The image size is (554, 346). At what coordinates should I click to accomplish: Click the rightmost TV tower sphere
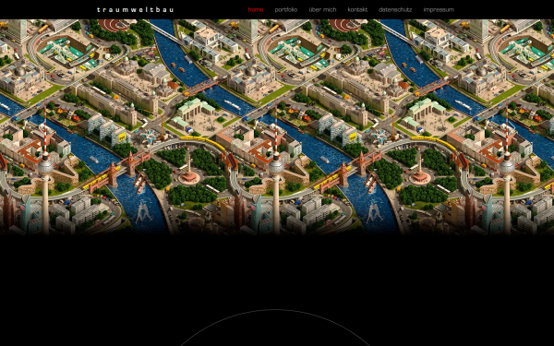pos(507,165)
